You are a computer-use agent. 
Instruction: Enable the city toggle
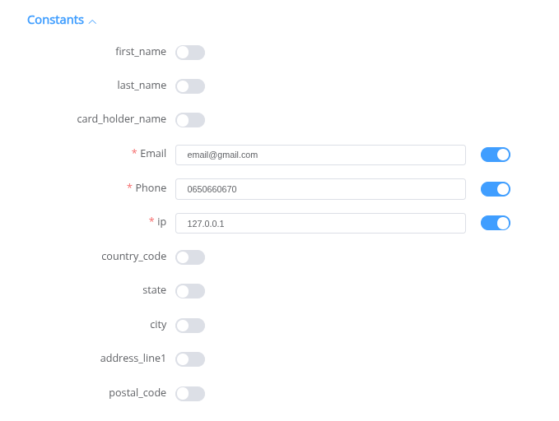click(190, 326)
